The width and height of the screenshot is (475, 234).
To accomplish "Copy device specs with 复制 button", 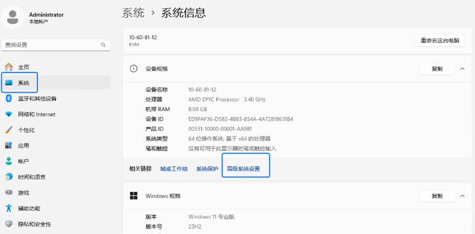I will pos(437,69).
